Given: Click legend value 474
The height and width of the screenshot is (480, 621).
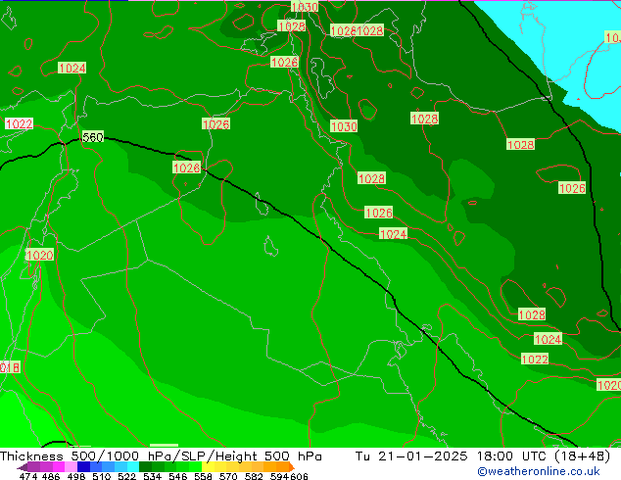Looking at the screenshot, I should tap(28, 476).
